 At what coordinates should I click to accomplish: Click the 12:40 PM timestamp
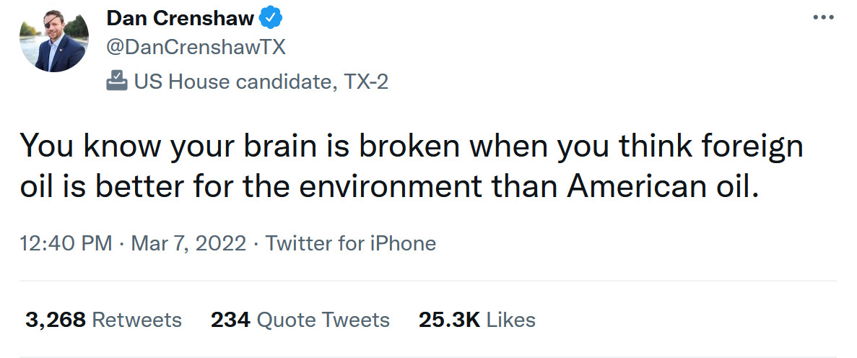click(x=66, y=243)
